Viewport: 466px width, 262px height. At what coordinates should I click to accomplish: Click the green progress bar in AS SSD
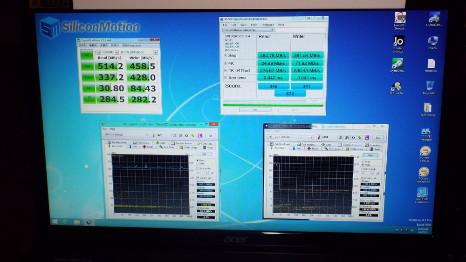click(x=273, y=105)
